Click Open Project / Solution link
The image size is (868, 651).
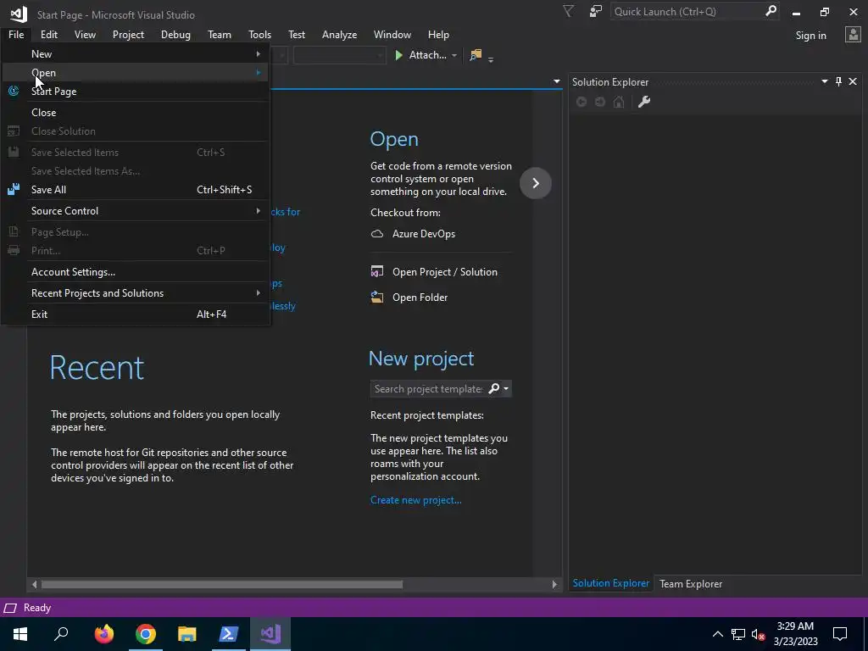[x=444, y=272]
